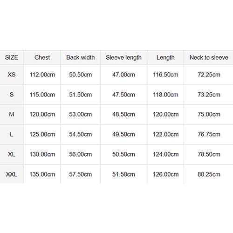
Task: Click the 112.00cm chest value
Action: (42, 75)
